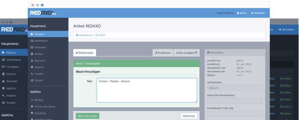This screenshot has height=120, width=299.
Task: Open Community-Demo addon entry
Action: pyautogui.click(x=45, y=107)
